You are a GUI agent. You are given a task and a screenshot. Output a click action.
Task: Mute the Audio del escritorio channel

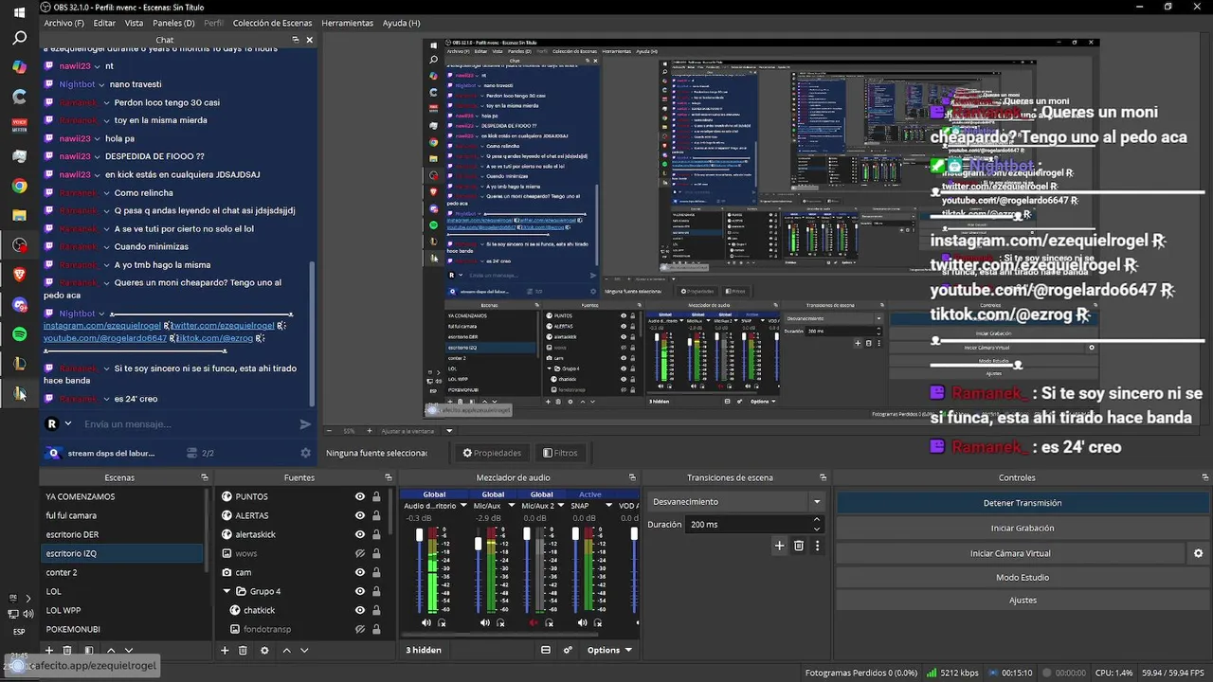[x=425, y=622]
